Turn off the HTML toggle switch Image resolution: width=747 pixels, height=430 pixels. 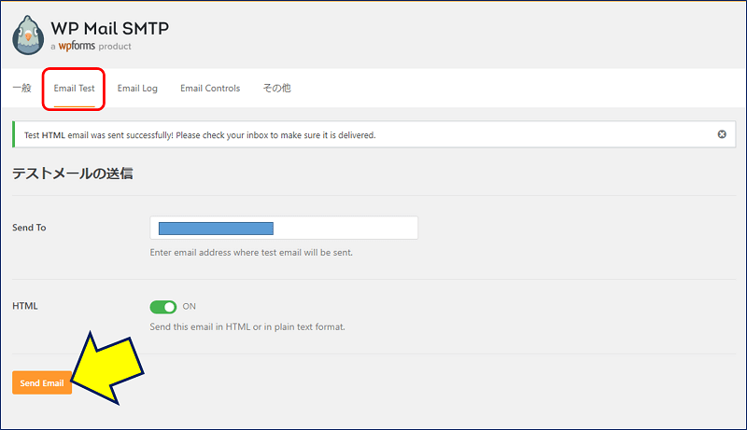tap(162, 307)
